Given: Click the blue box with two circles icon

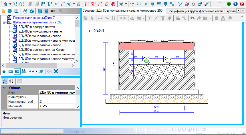Looking at the screenshot, I should (x=159, y=4).
